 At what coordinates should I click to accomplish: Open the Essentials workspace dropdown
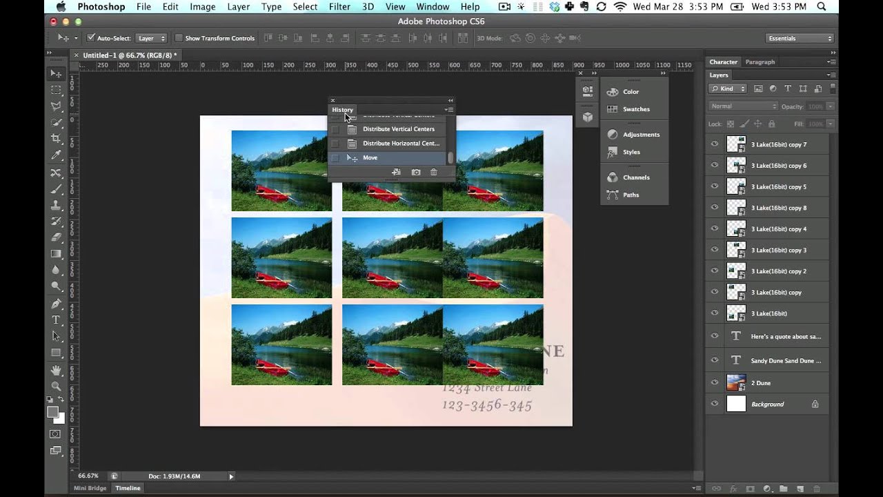[x=800, y=38]
